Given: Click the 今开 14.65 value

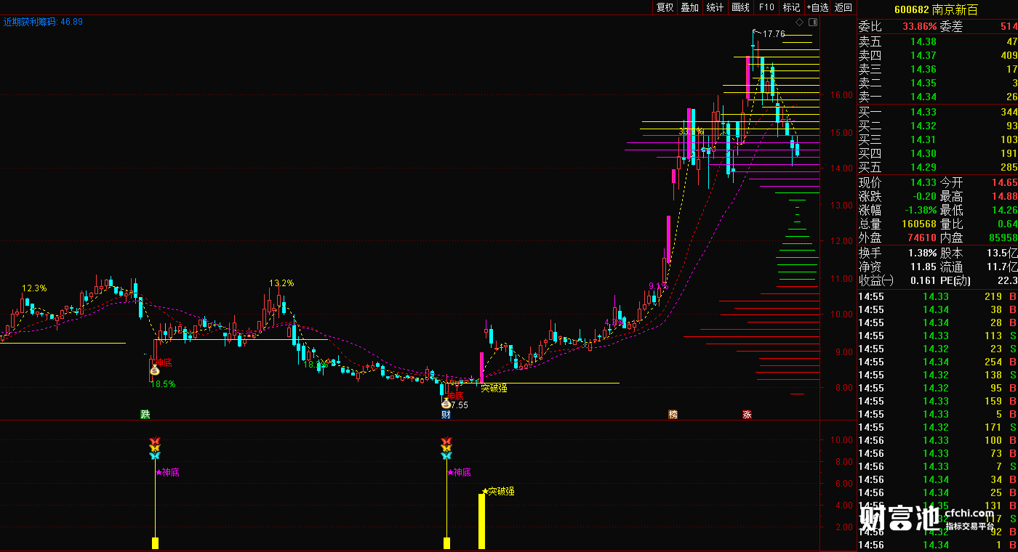Looking at the screenshot, I should [x=1004, y=183].
